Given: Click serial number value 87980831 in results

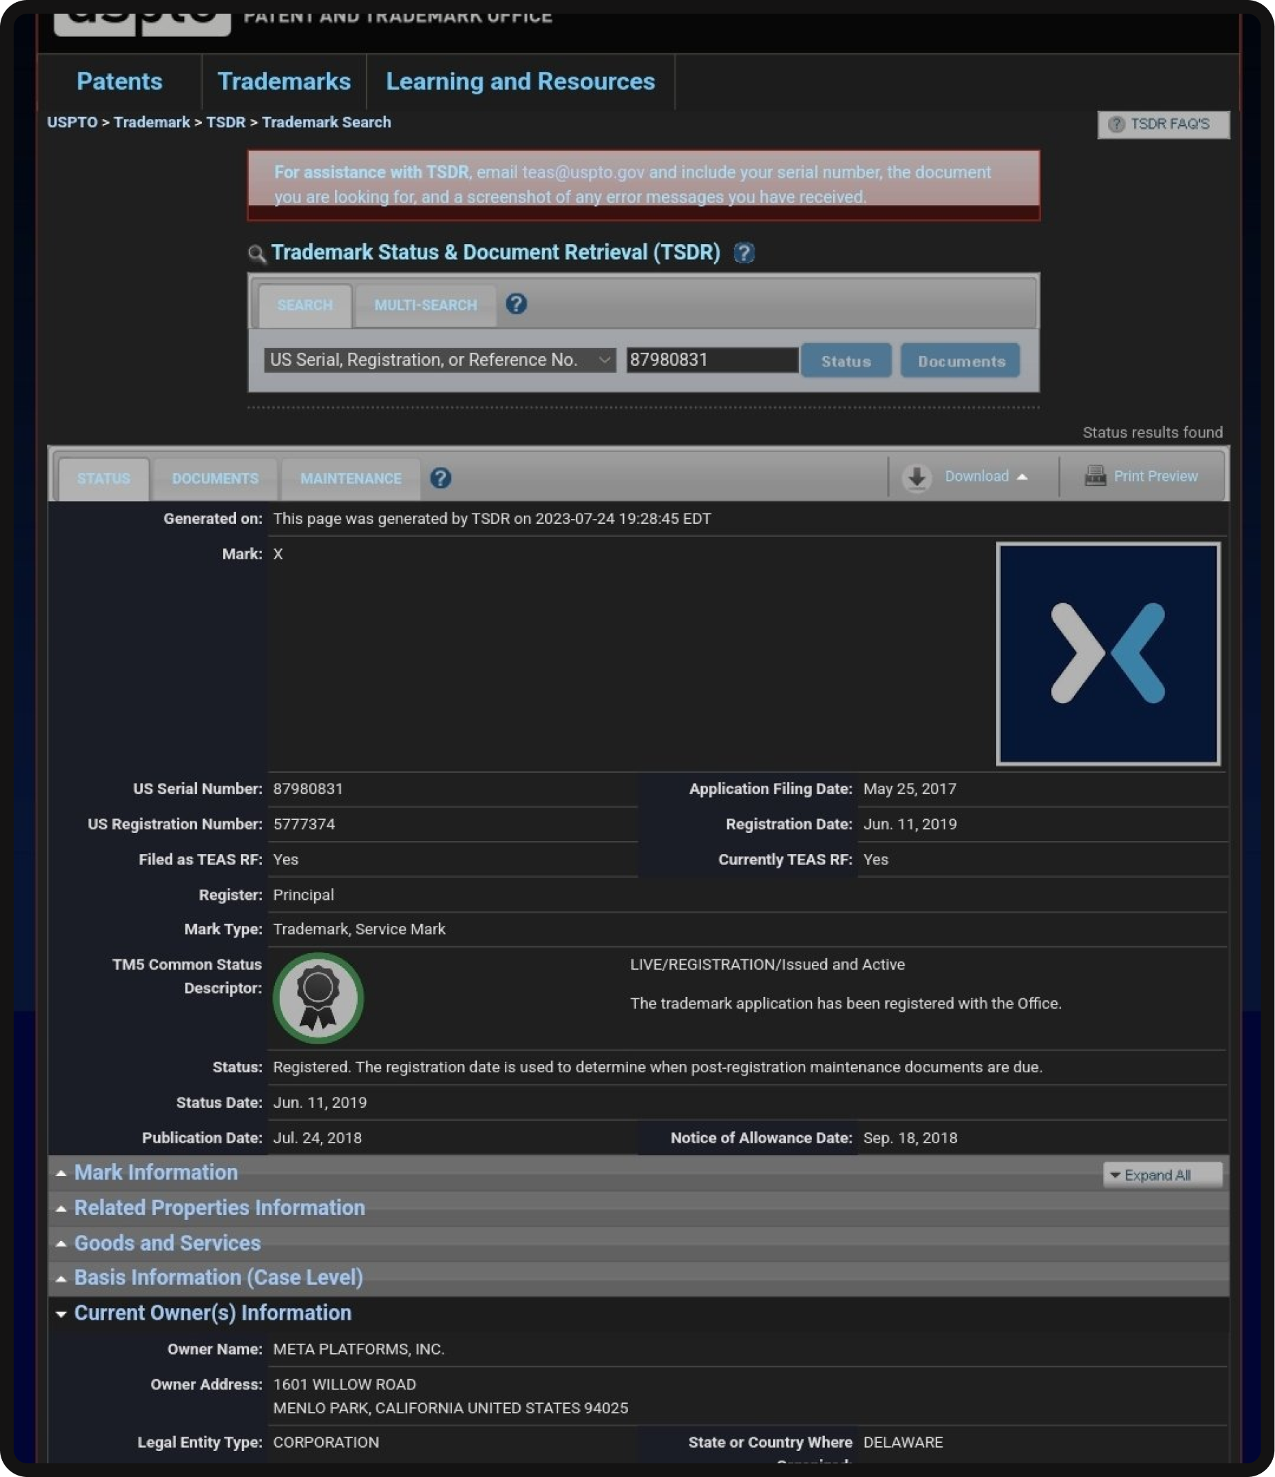Looking at the screenshot, I should 308,789.
